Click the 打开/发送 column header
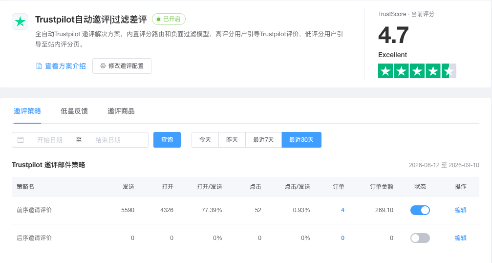The height and width of the screenshot is (263, 492). point(209,187)
